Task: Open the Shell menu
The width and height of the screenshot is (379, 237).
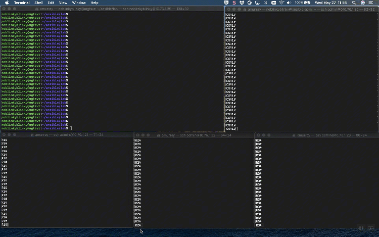Action: [38, 3]
